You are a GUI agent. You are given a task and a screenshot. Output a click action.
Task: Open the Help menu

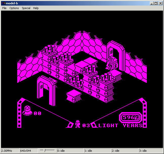(36, 8)
